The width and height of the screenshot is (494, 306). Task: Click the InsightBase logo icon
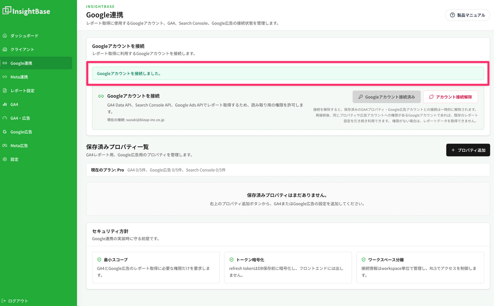point(7,10)
